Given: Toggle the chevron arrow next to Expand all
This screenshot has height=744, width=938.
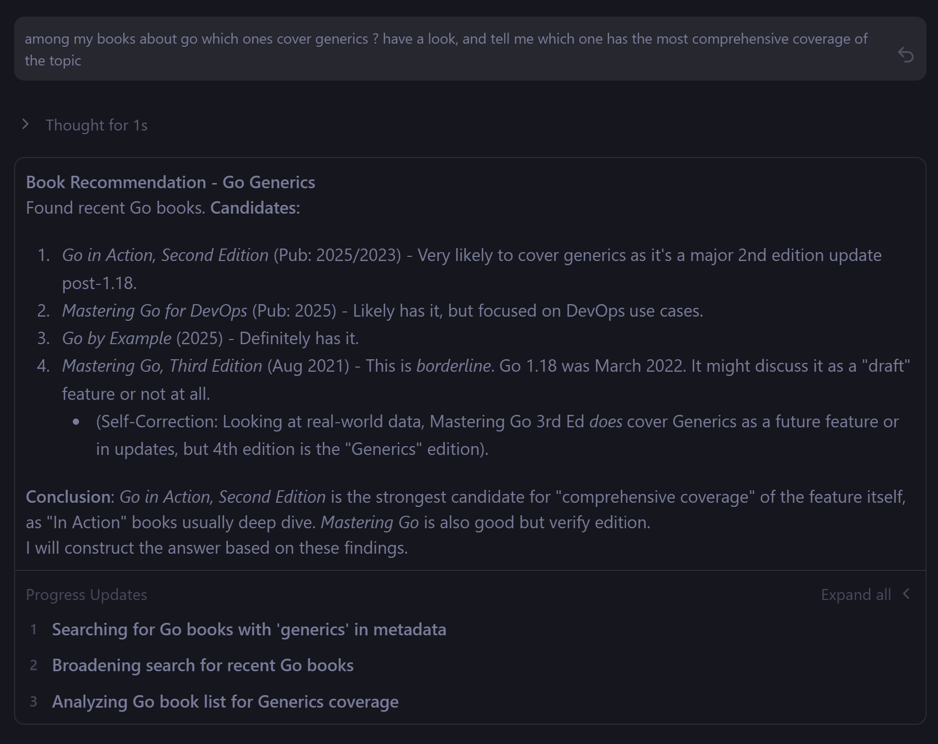Looking at the screenshot, I should coord(906,594).
